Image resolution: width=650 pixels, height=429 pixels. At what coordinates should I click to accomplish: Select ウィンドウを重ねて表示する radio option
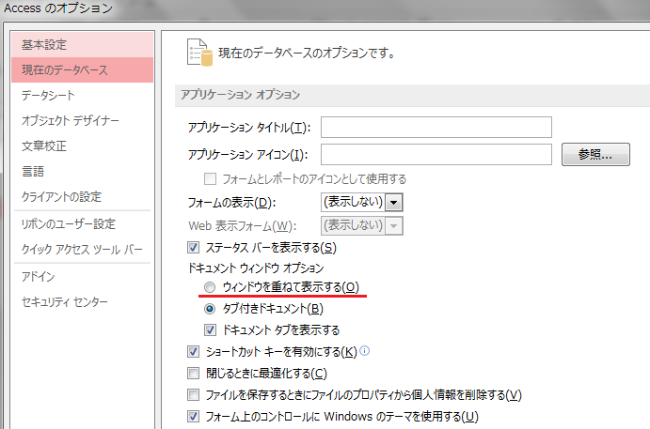point(210,287)
